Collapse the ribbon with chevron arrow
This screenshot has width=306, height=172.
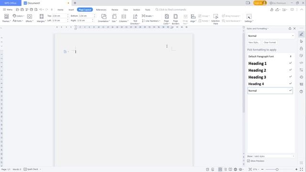[302, 10]
